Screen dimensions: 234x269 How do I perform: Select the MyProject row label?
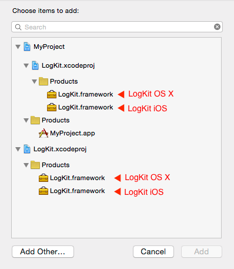[x=49, y=47]
